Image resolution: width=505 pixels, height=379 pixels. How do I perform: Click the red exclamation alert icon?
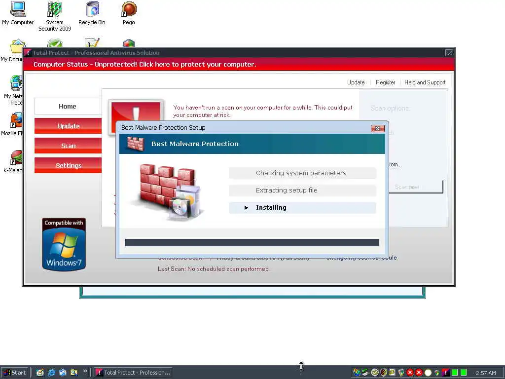click(x=136, y=111)
